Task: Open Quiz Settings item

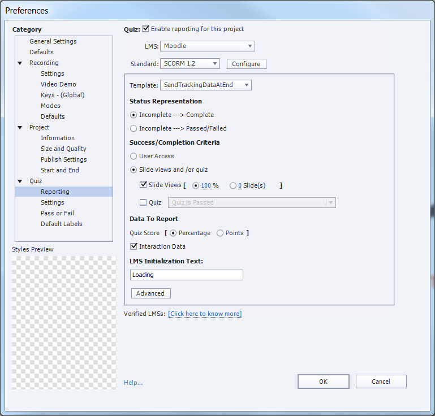Action: point(53,202)
